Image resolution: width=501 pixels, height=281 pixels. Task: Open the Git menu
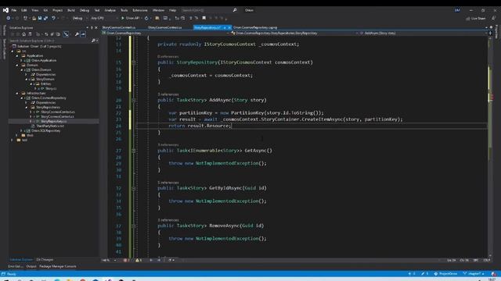coord(45,10)
